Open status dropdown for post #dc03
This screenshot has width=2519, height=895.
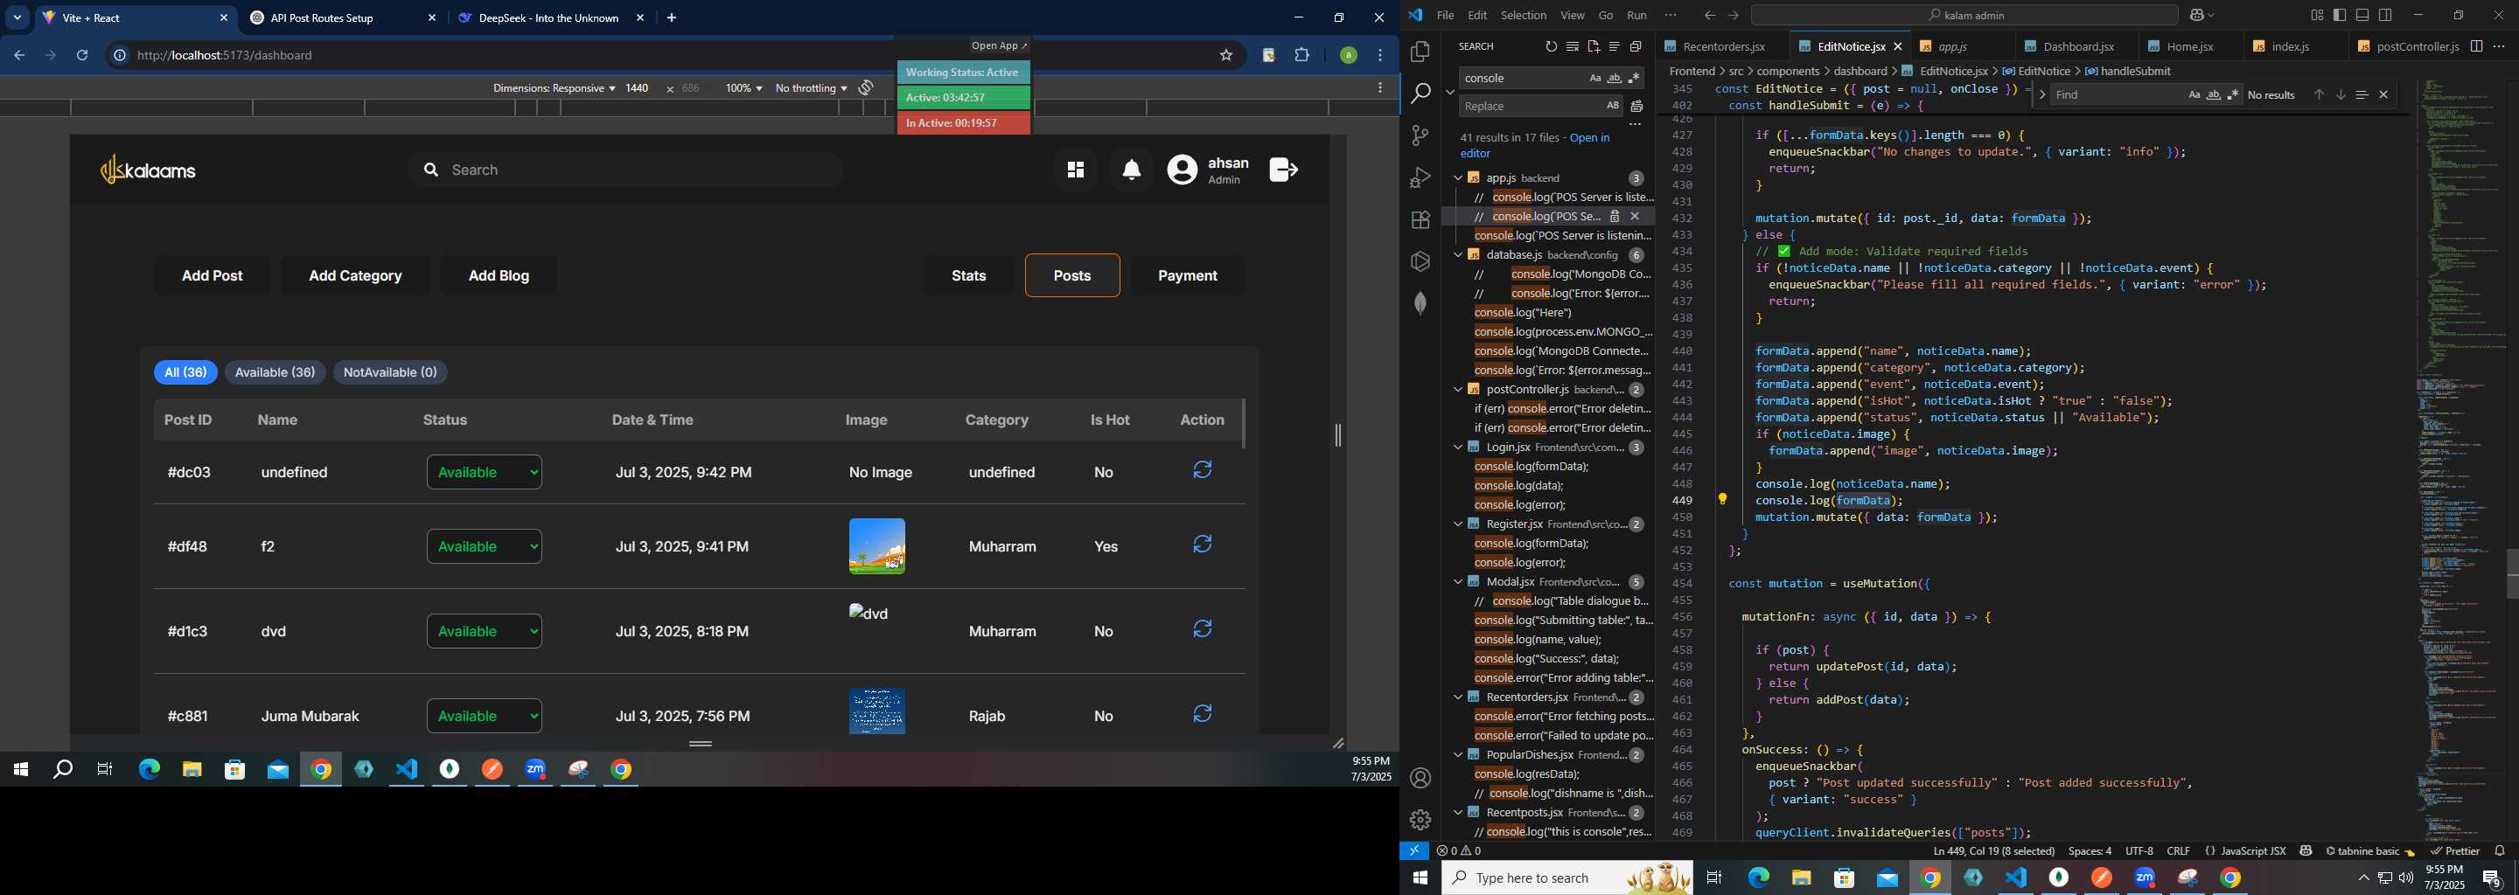coord(484,472)
